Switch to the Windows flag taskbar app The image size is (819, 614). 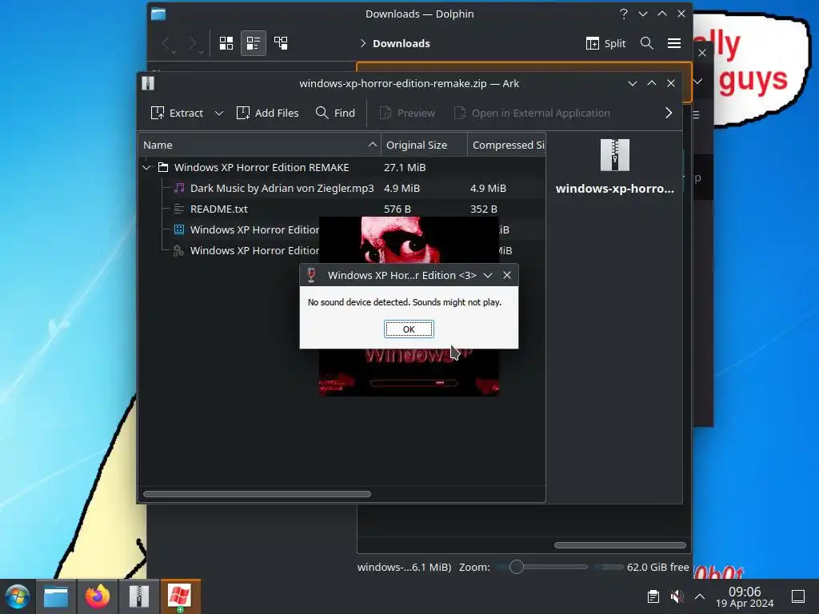click(x=180, y=596)
